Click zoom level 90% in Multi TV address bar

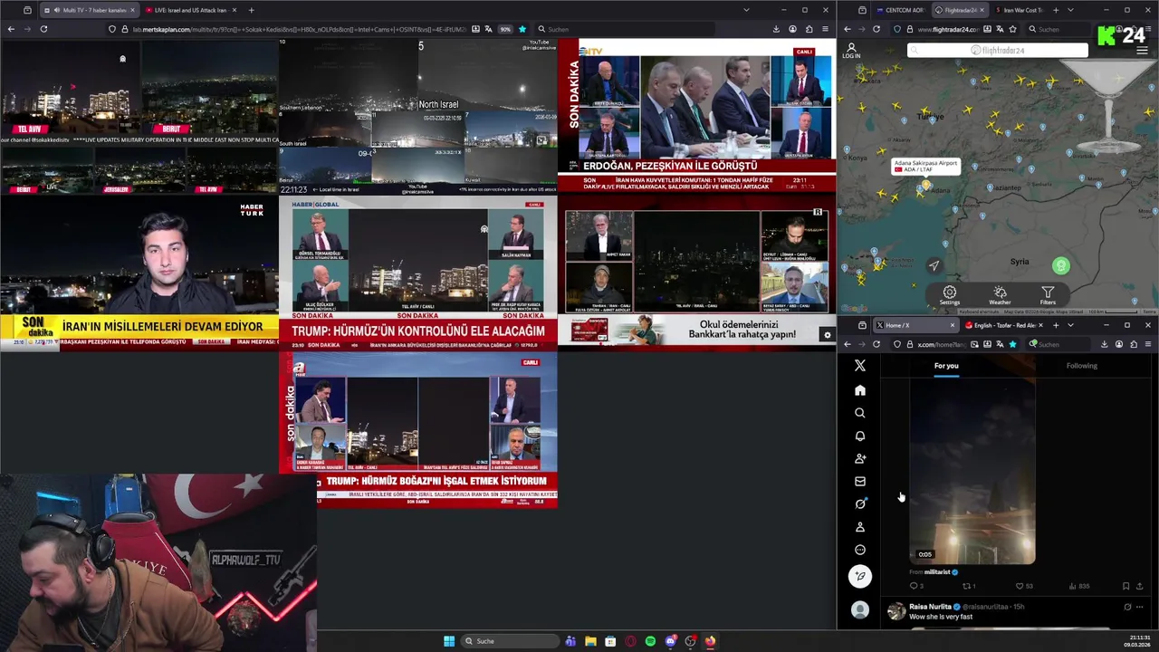click(x=505, y=29)
